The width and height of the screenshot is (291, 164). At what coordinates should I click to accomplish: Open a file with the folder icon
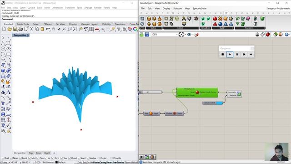click(x=10, y=29)
